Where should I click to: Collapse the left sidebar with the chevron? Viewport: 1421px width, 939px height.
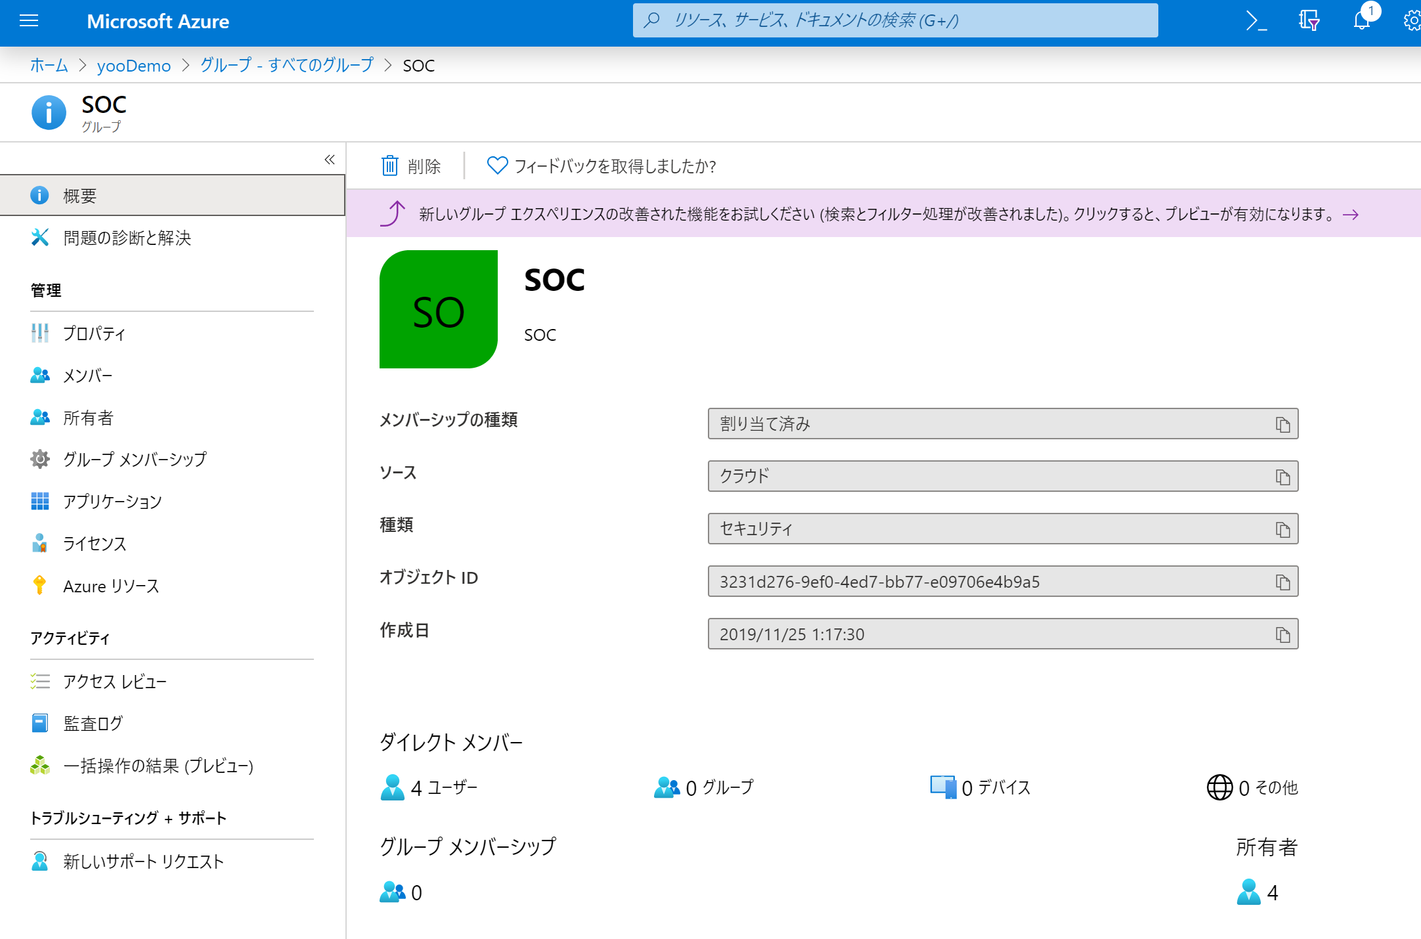point(330,160)
